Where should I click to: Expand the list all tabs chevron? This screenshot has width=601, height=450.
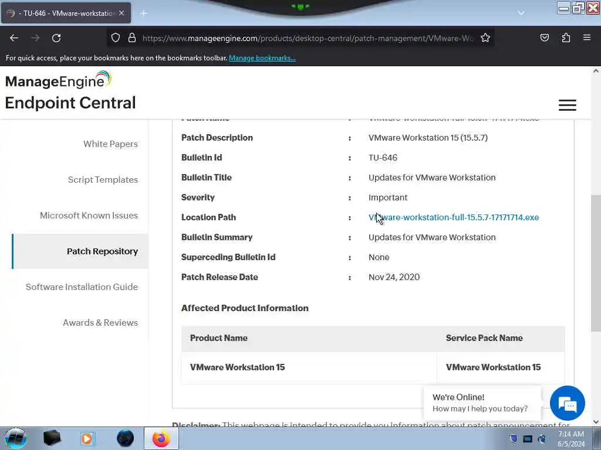521,13
